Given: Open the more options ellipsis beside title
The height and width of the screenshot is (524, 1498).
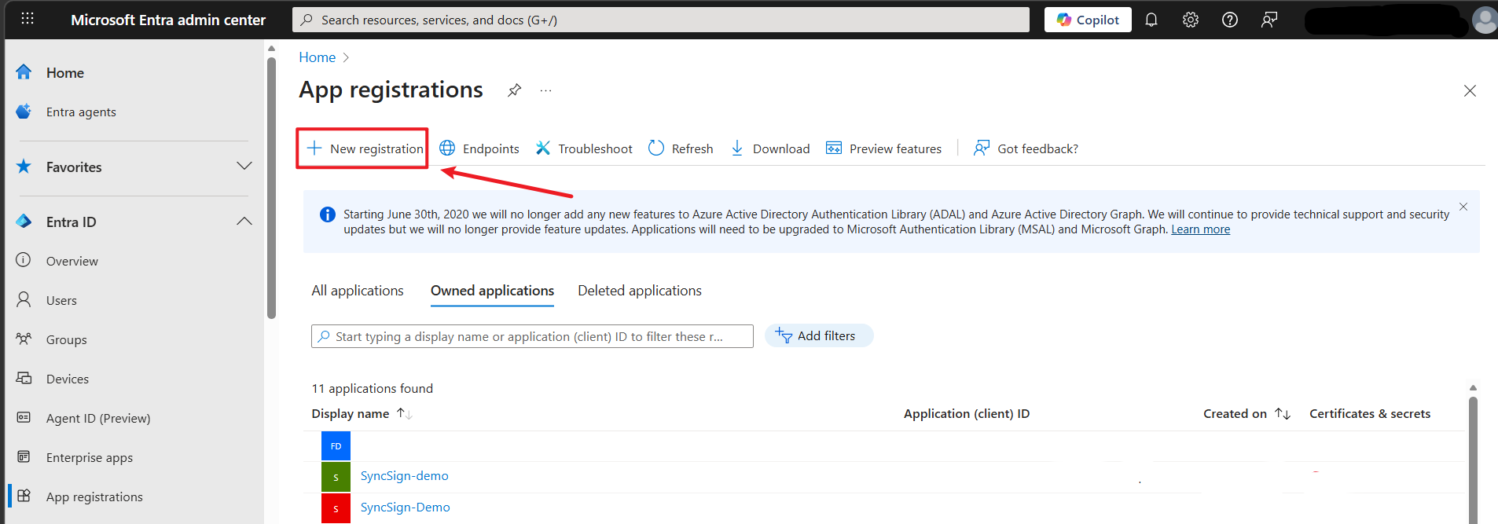Looking at the screenshot, I should pos(545,90).
